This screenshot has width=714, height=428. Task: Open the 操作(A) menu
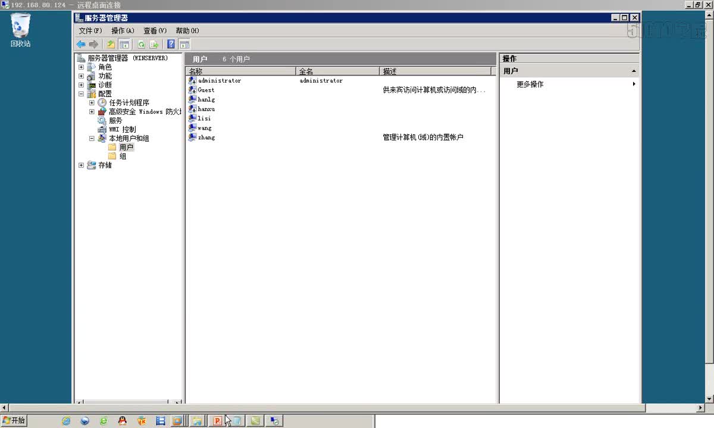(123, 31)
